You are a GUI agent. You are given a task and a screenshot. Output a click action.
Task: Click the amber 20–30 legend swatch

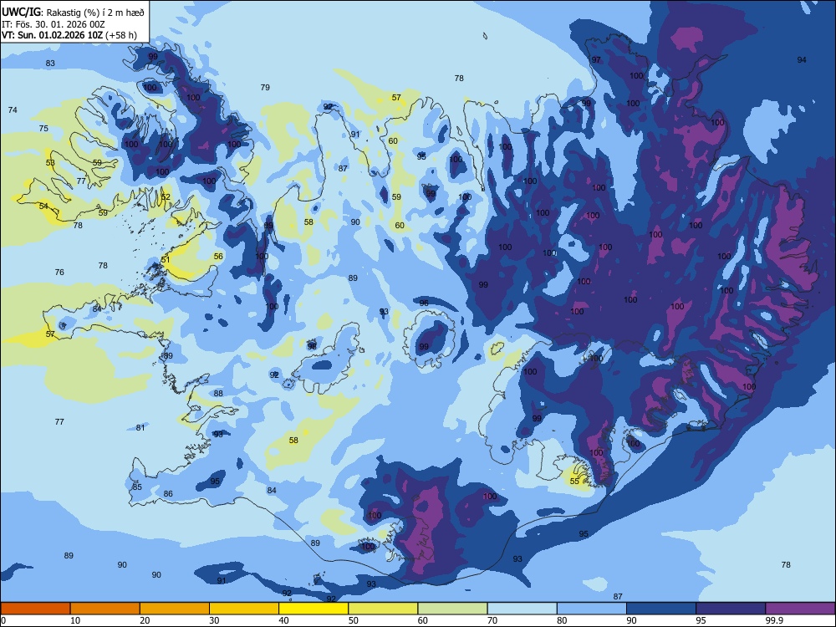click(x=175, y=609)
